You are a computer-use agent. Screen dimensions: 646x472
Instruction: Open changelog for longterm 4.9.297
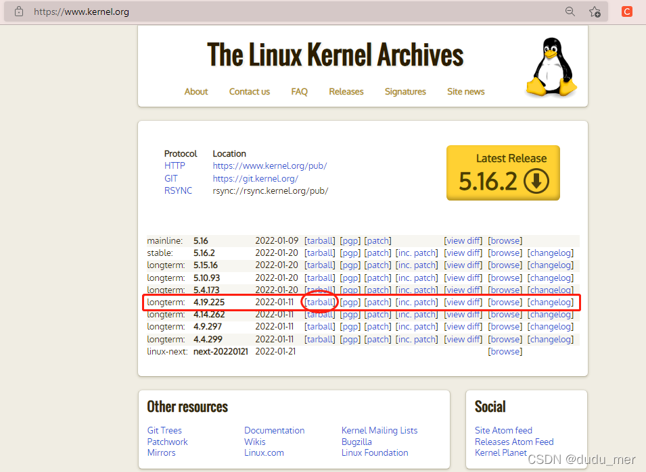tap(551, 326)
